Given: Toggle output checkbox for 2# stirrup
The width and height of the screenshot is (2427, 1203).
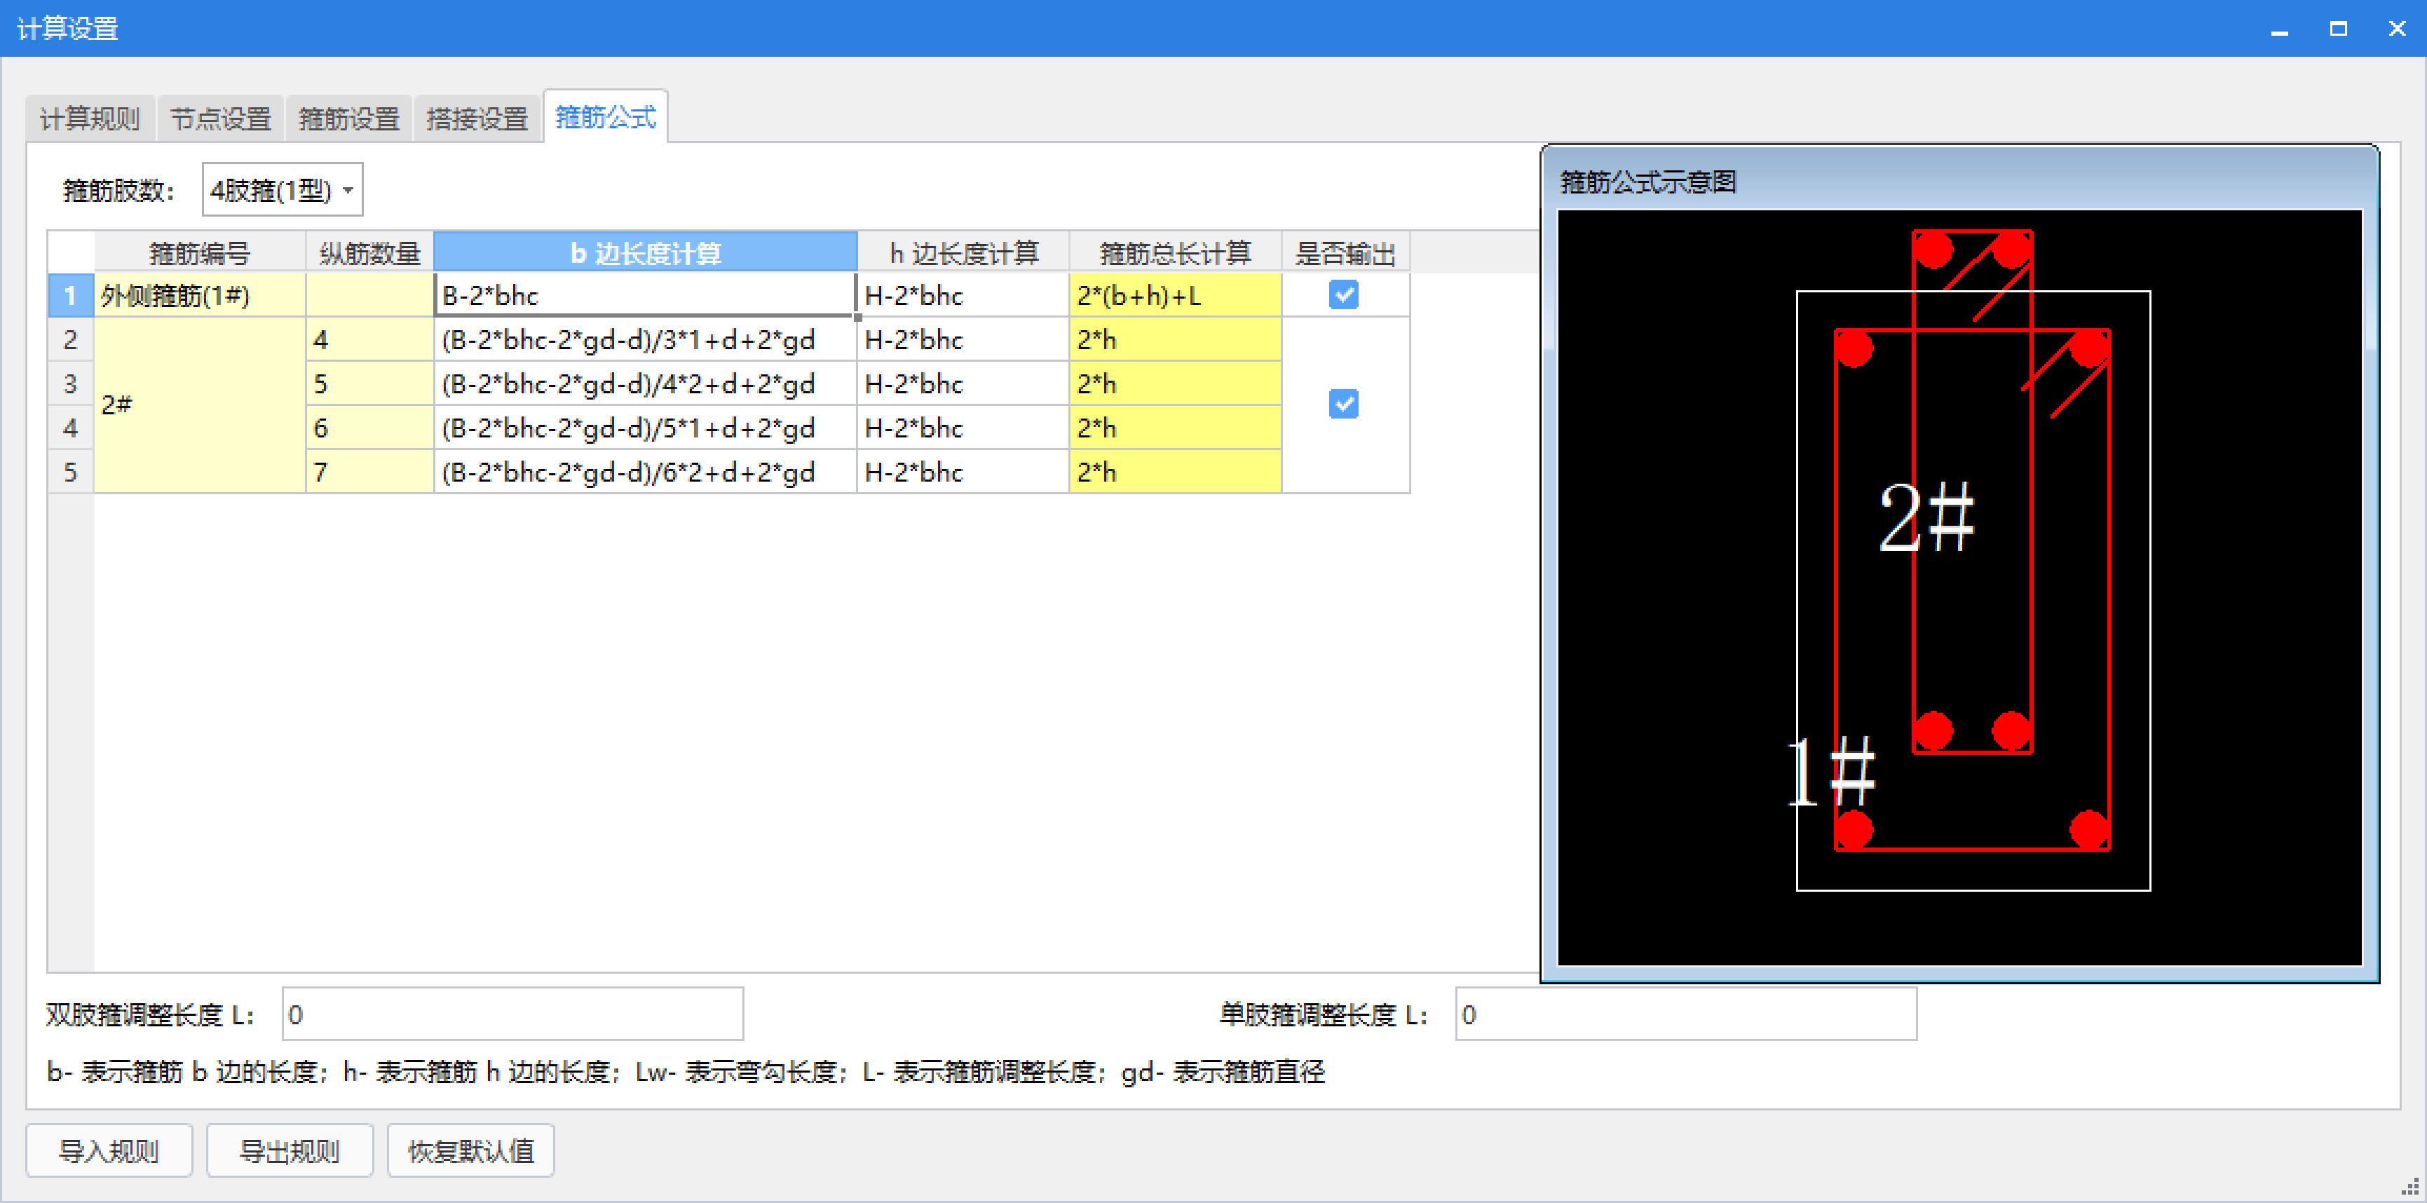Looking at the screenshot, I should [x=1343, y=404].
